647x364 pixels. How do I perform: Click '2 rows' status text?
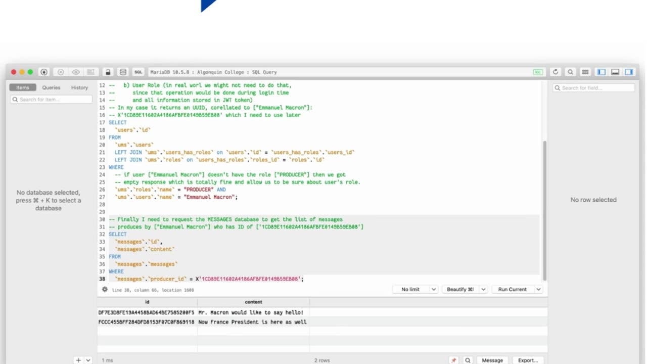click(322, 360)
